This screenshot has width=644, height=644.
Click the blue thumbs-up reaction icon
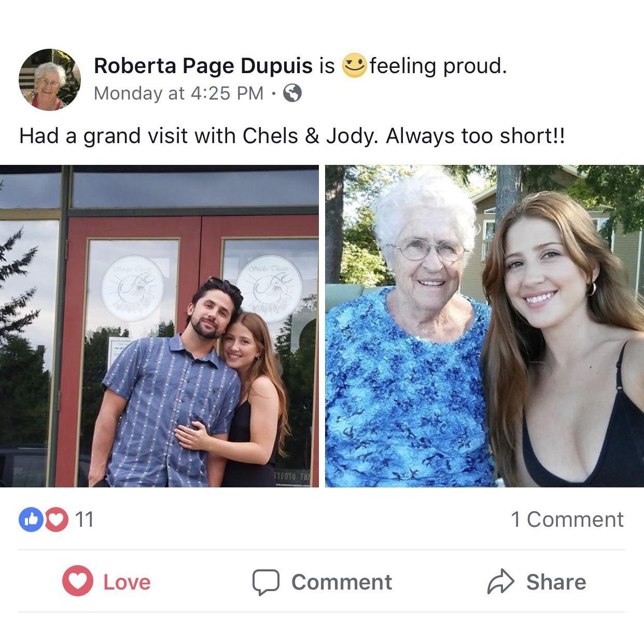click(x=31, y=520)
